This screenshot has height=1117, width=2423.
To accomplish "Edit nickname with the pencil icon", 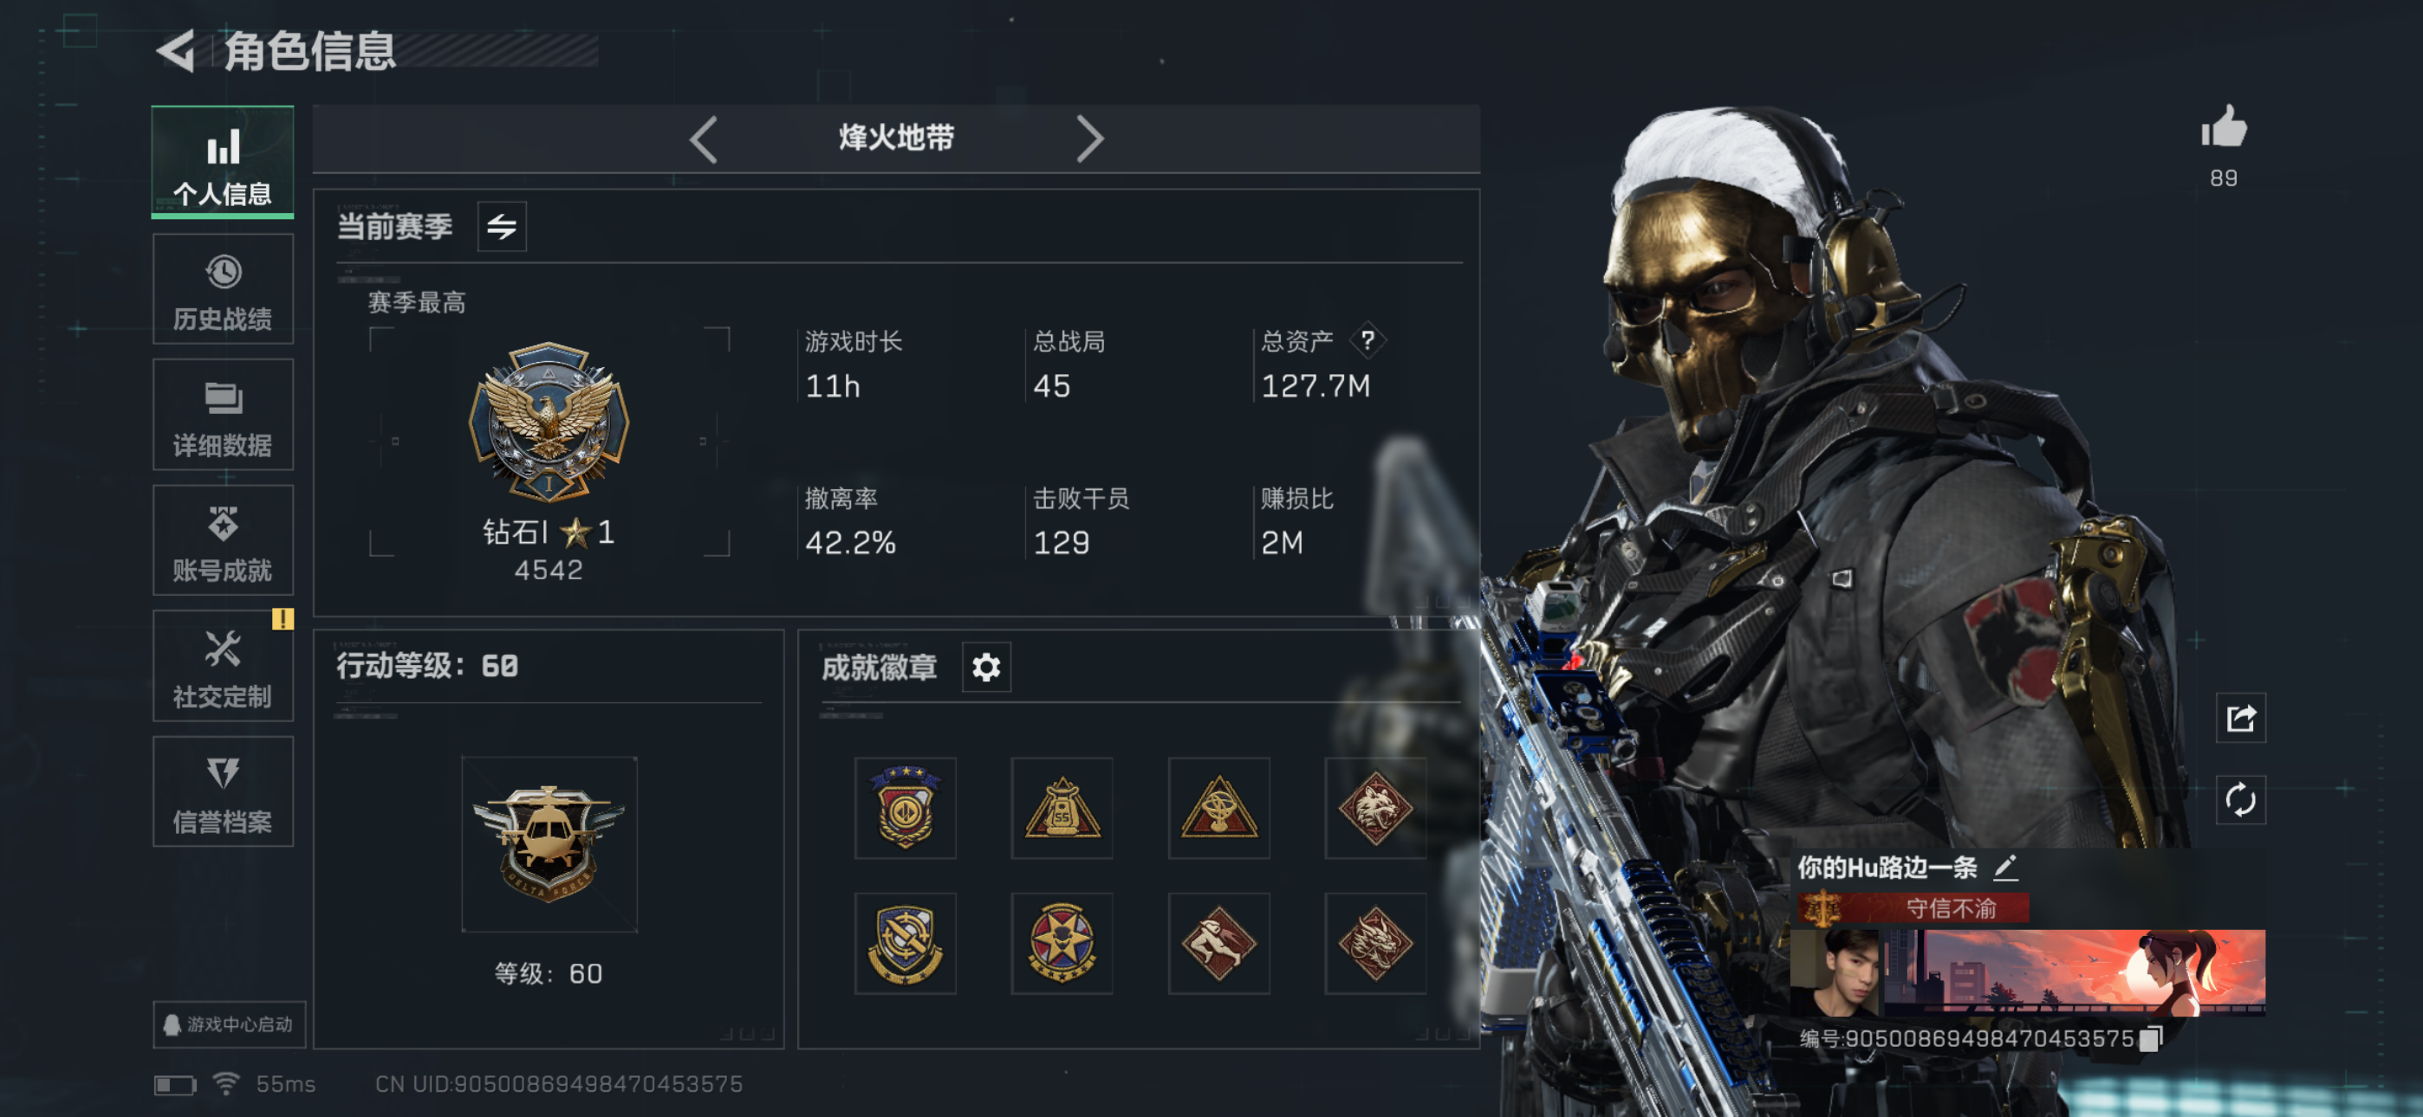I will click(x=2004, y=867).
